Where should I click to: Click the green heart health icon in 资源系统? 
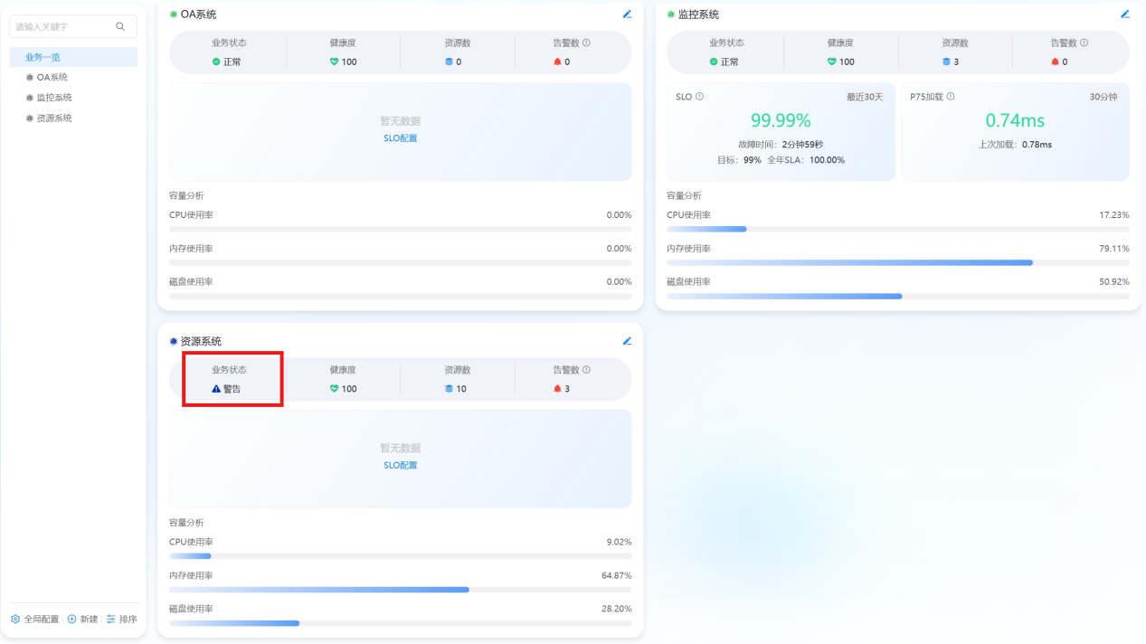click(x=334, y=389)
